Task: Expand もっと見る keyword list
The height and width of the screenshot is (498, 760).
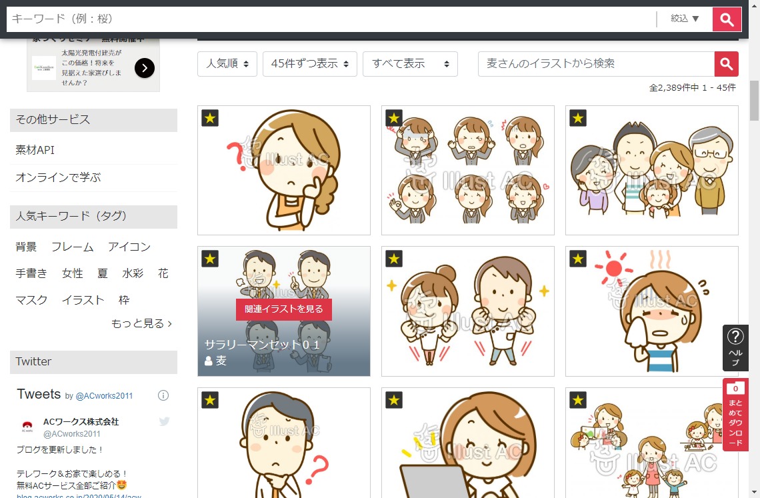Action: coord(141,323)
